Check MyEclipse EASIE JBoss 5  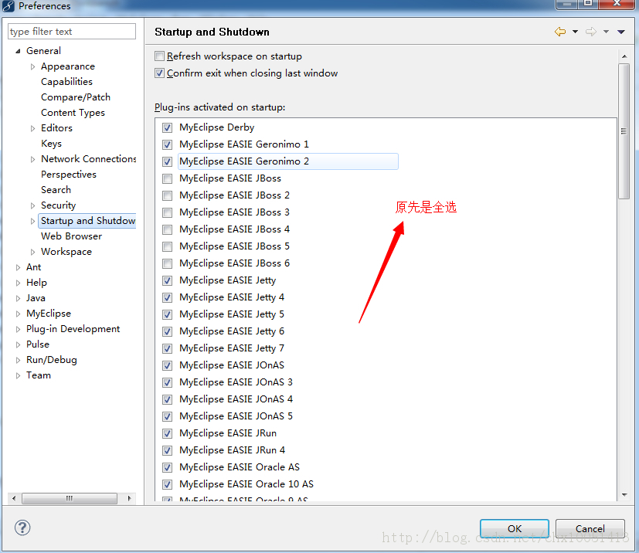point(167,246)
